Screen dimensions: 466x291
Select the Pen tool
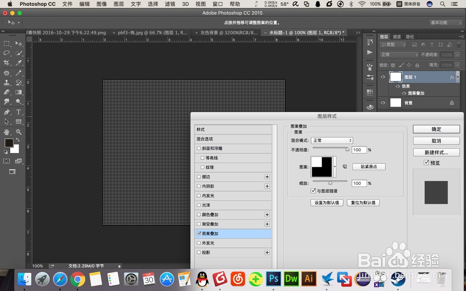pyautogui.click(x=7, y=112)
